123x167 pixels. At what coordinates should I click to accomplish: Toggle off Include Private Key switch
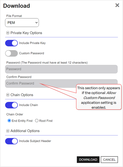(x=11, y=43)
